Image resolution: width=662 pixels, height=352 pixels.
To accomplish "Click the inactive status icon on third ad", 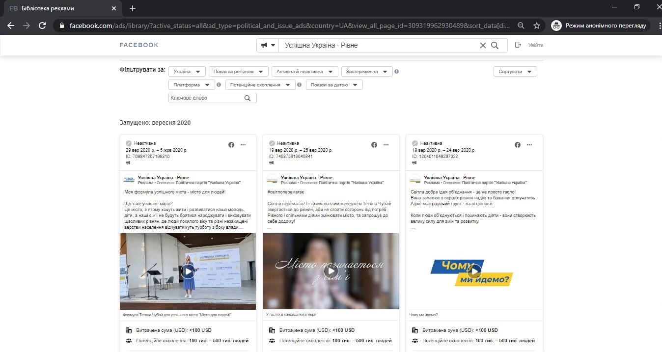I will click(415, 143).
